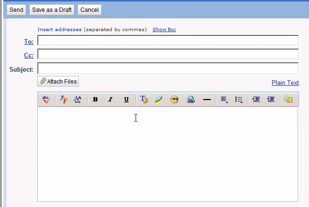Open the stationery picker
This screenshot has width=309, height=207.
[x=288, y=99]
